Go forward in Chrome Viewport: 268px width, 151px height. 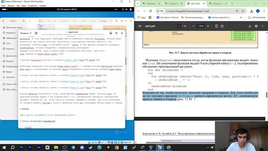(x=144, y=11)
